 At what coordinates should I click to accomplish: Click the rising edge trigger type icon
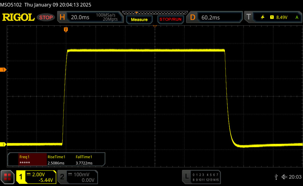tap(262, 17)
